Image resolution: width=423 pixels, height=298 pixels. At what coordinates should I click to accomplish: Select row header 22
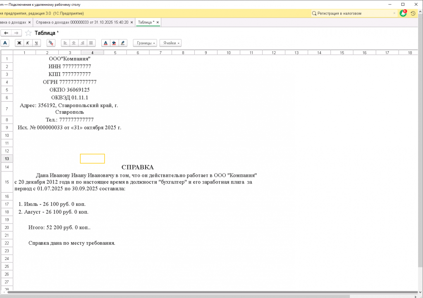point(7,243)
